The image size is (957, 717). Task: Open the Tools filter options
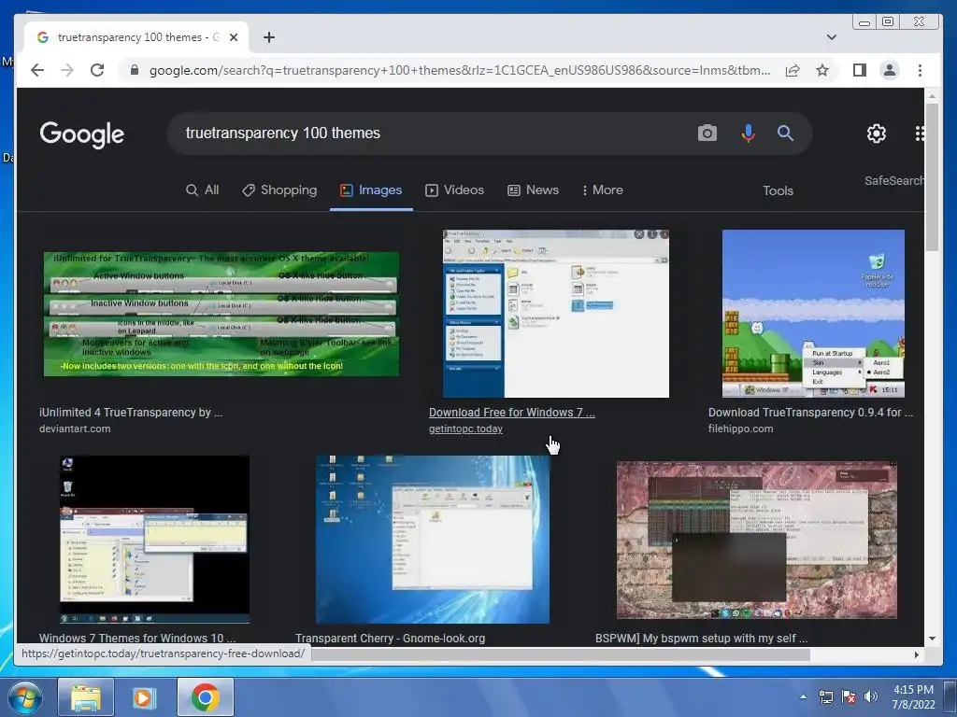click(x=778, y=190)
